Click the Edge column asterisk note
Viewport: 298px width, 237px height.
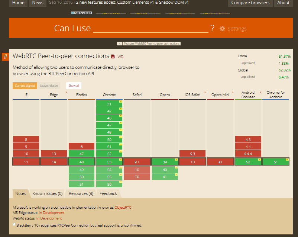(x=67, y=93)
